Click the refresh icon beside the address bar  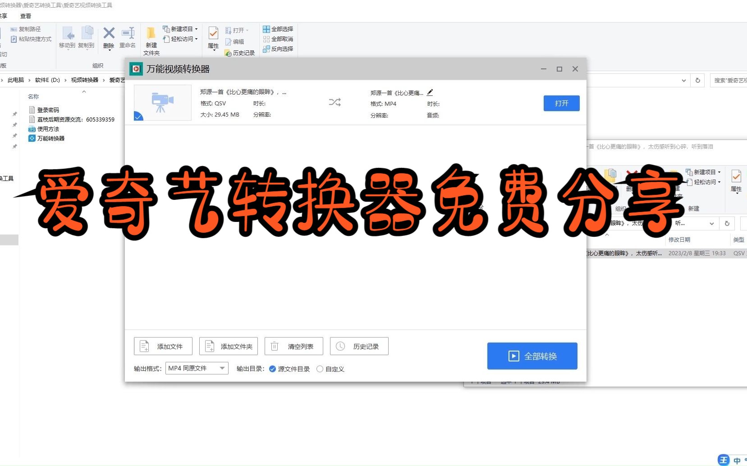pyautogui.click(x=698, y=80)
